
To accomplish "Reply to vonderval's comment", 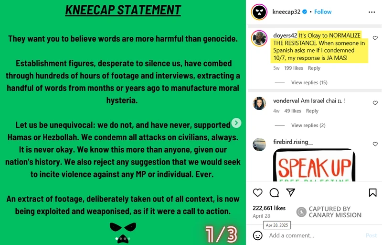I will pyautogui.click(x=312, y=111).
